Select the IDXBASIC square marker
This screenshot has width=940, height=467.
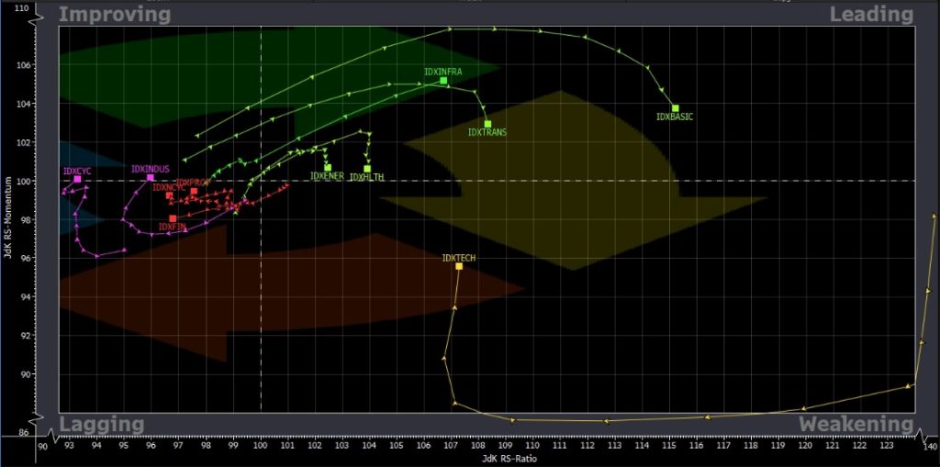(x=676, y=108)
